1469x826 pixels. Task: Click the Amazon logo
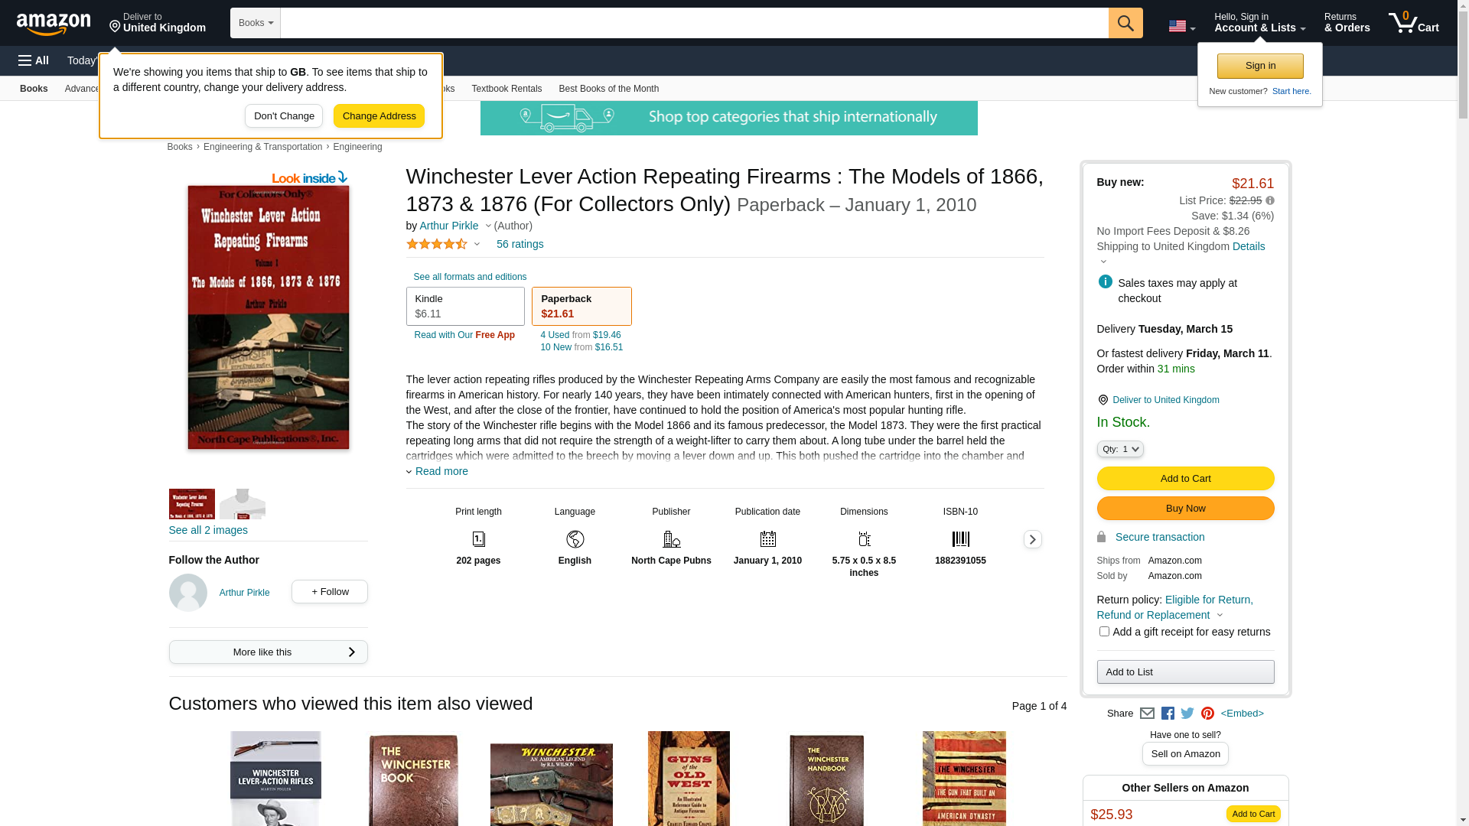point(54,24)
